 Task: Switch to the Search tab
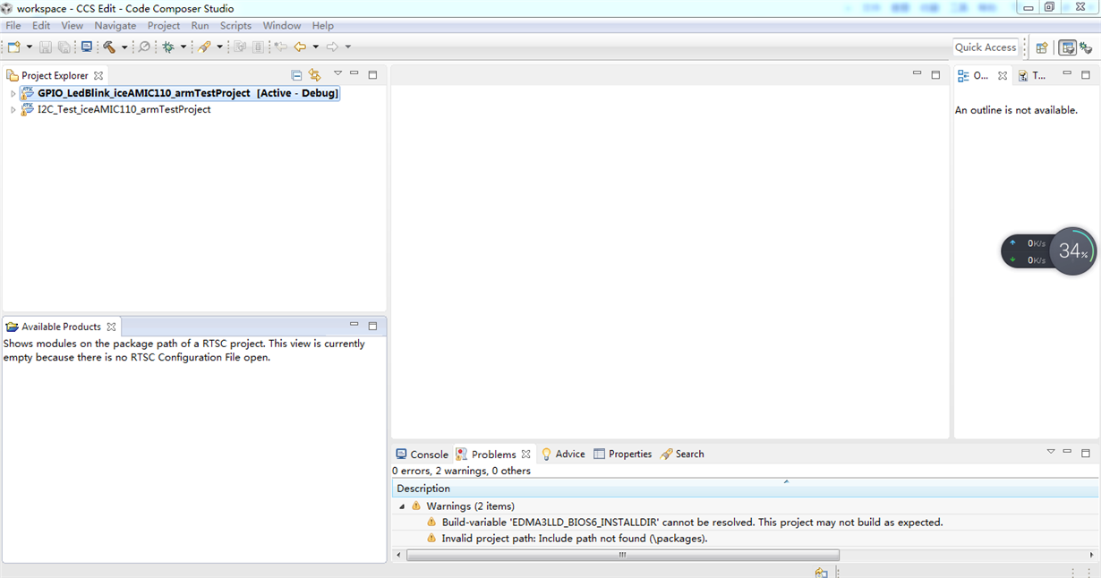click(682, 455)
